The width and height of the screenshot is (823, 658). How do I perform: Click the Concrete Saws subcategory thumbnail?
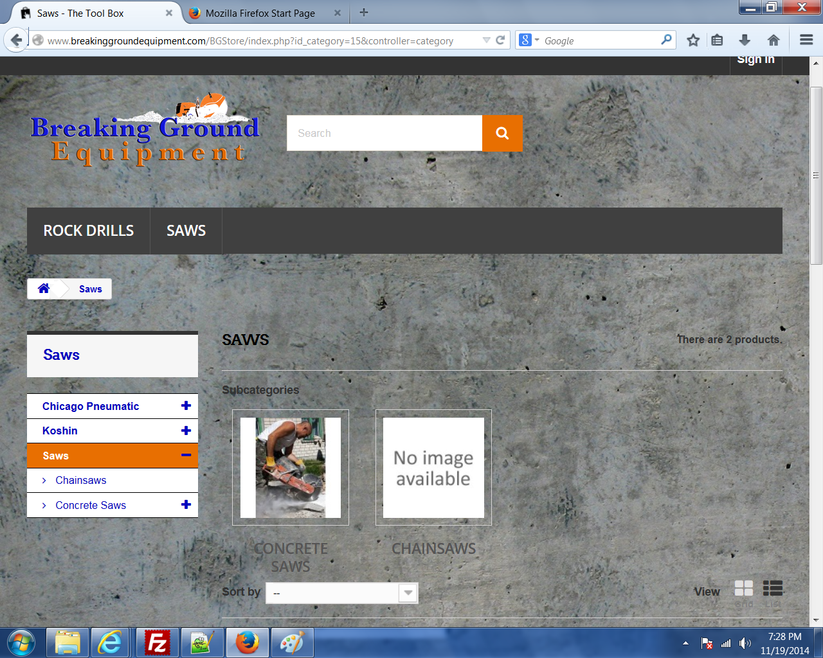[291, 468]
